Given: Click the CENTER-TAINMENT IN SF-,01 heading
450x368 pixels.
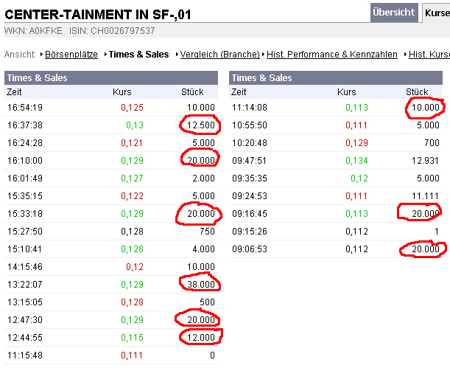Looking at the screenshot, I should click(98, 15).
